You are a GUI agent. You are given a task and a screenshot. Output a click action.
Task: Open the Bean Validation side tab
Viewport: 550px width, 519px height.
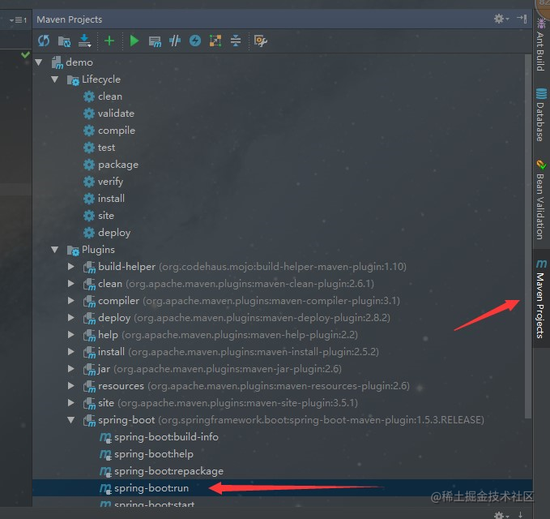540,199
